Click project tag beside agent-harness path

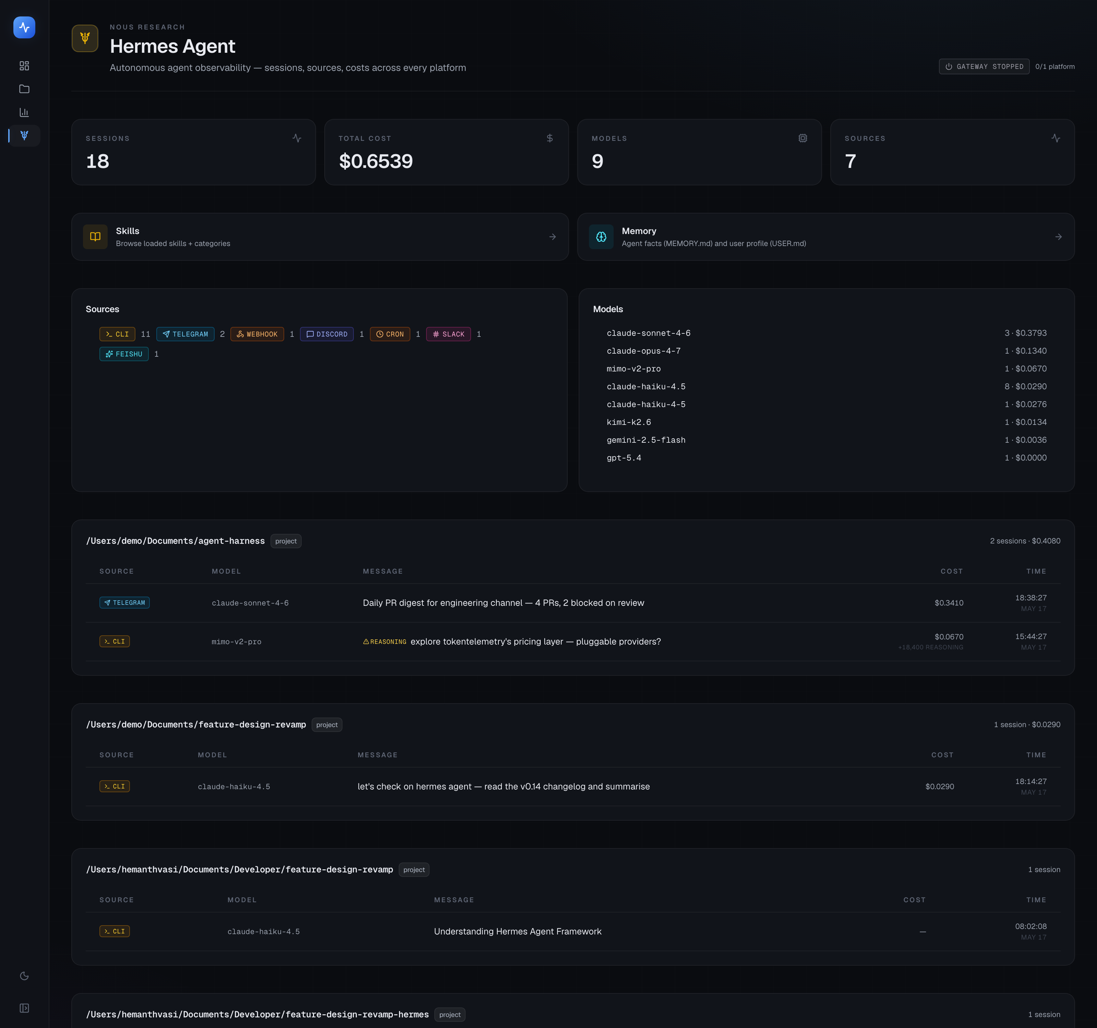tap(286, 541)
